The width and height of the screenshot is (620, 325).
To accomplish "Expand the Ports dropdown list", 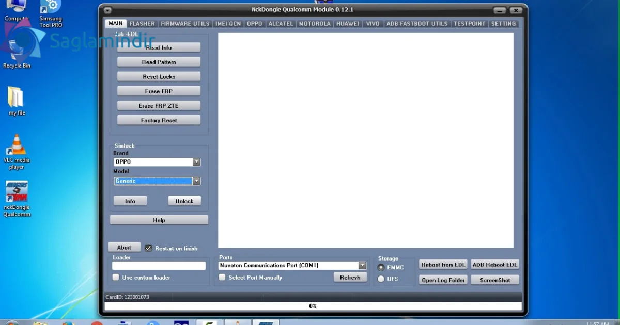I will point(362,266).
